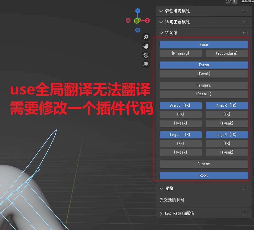Click the zoom magnifier viewport icon
254x230 pixels.
(x=146, y=37)
